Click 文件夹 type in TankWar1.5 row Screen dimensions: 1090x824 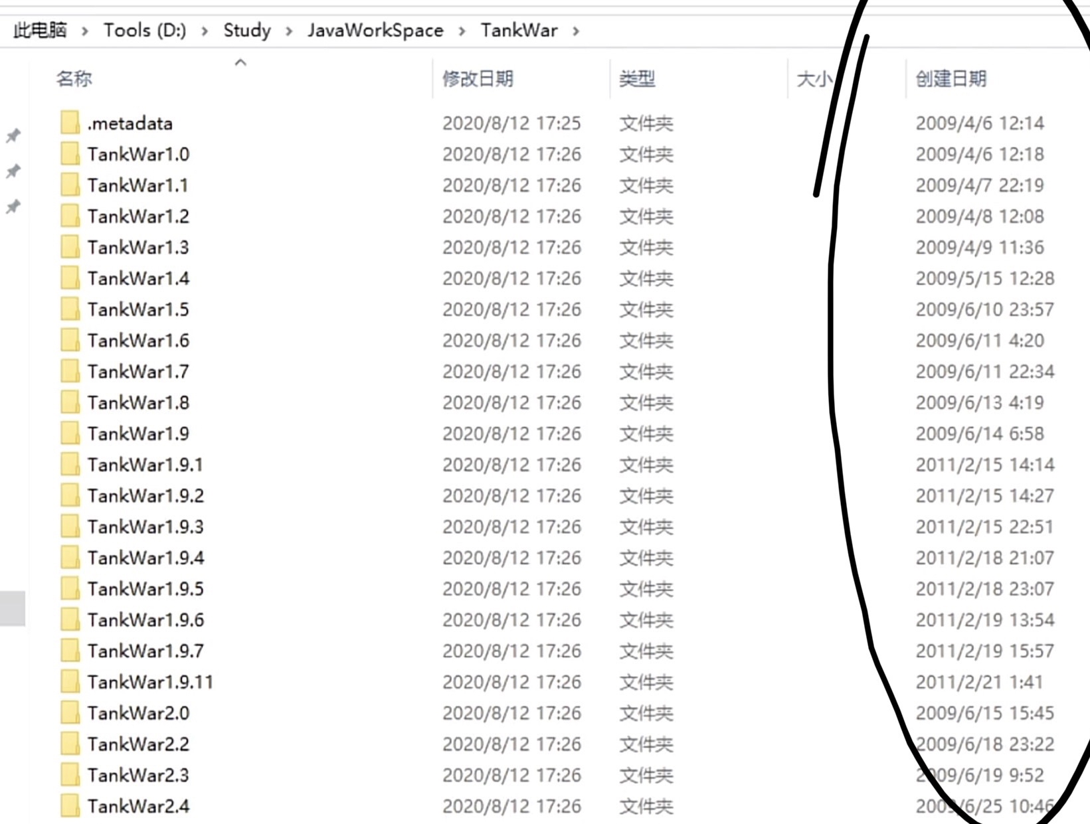click(646, 309)
